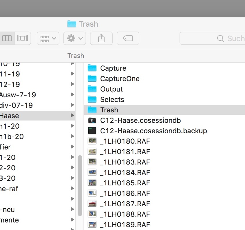
Task: Click the search field
Action: coord(214,38)
